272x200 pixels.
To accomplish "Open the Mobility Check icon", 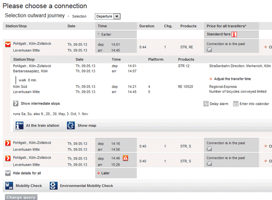I will coord(9,186).
